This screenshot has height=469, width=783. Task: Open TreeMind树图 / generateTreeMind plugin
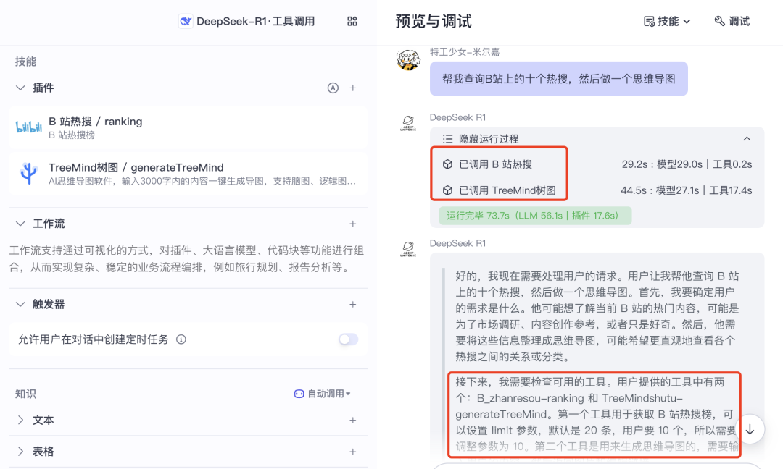tap(188, 174)
